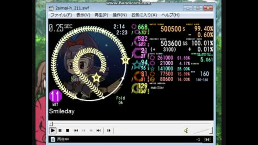This screenshot has width=258, height=145.
Task: Open the 表示(V) menu
Action: pos(83,15)
